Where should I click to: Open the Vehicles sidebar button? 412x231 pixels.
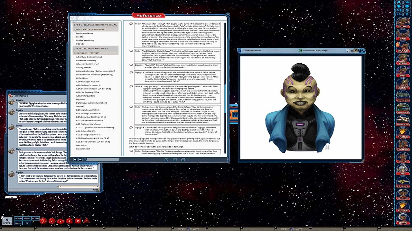click(x=403, y=121)
